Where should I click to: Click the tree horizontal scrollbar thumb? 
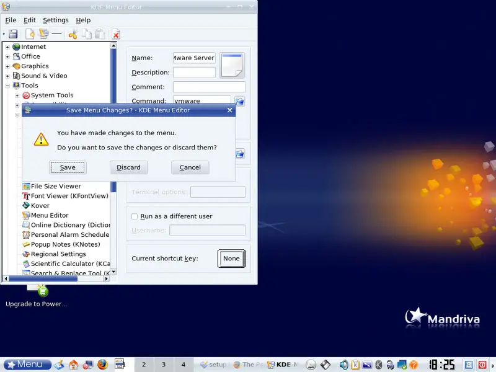pyautogui.click(x=43, y=278)
